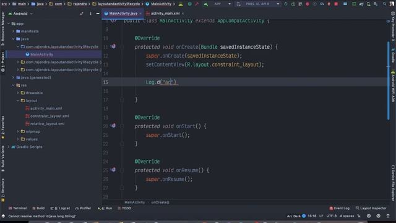This screenshot has width=396, height=223.
Task: Click the green Android icon near the APP selector
Action: click(x=206, y=4)
